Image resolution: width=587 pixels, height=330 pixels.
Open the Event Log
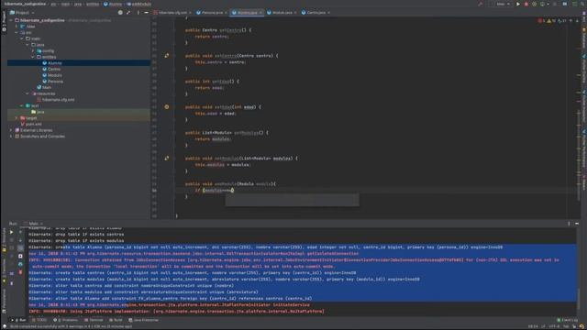pyautogui.click(x=567, y=320)
